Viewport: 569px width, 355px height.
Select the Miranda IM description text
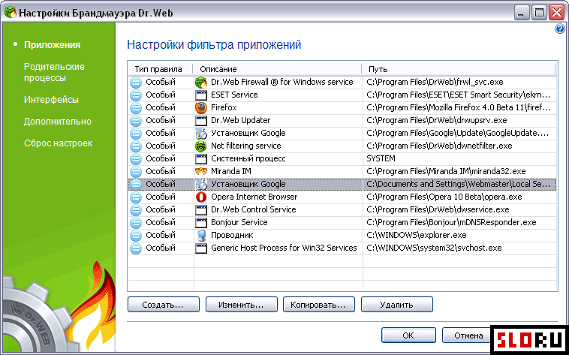pos(230,171)
